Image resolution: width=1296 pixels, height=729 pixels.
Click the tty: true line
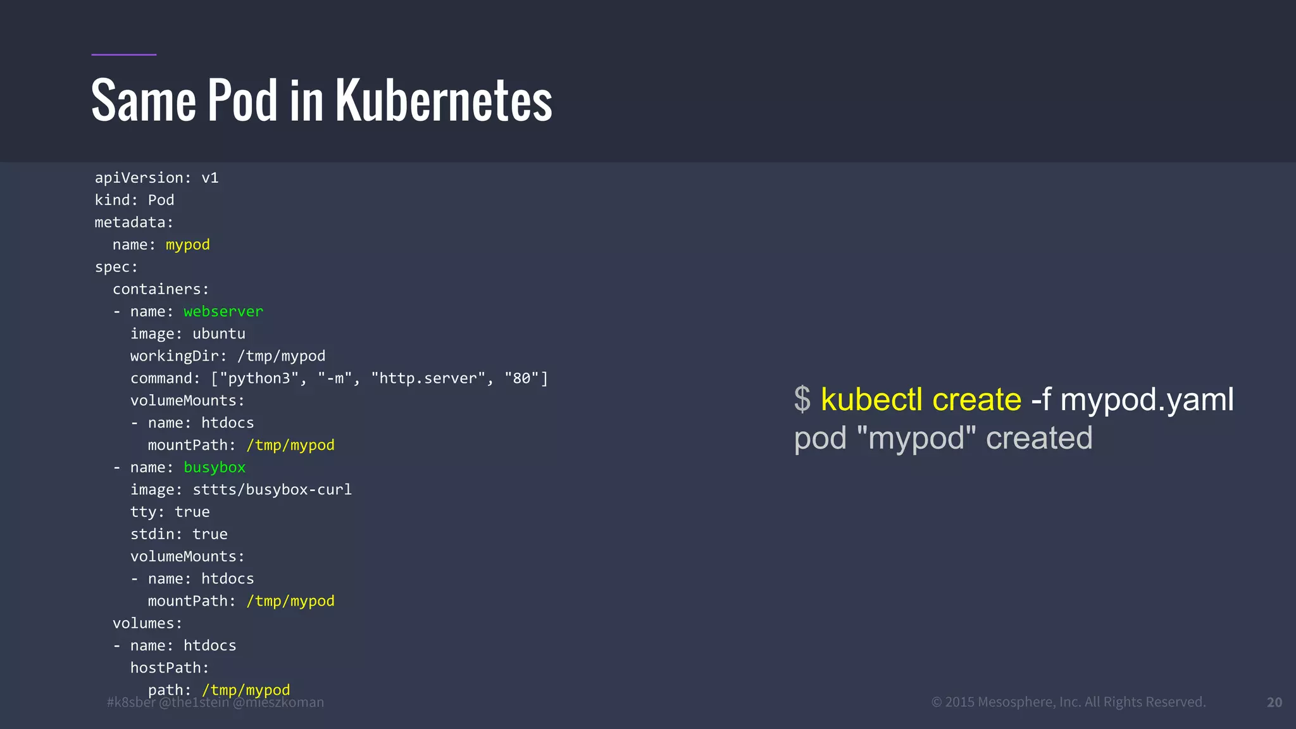pyautogui.click(x=170, y=512)
